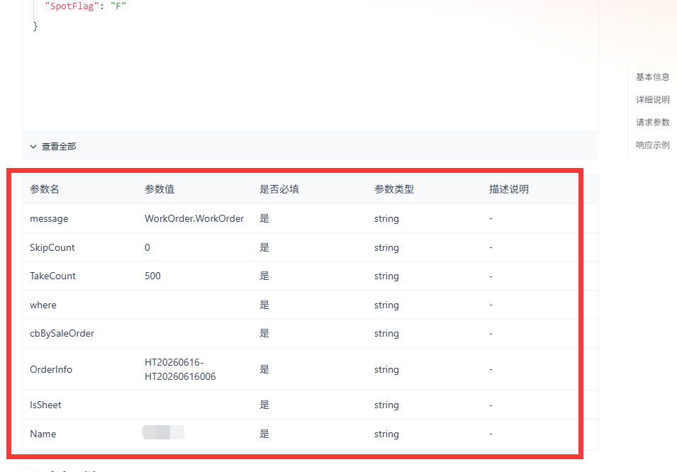Click 是 in the where row

264,305
